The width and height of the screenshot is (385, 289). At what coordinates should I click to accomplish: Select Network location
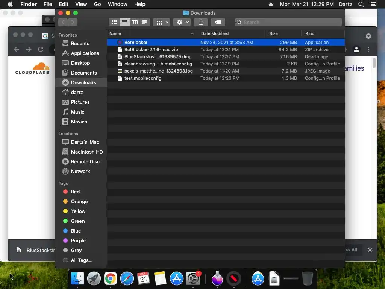coord(81,172)
